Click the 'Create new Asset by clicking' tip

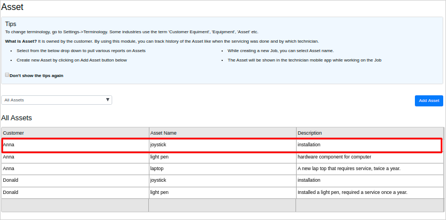(72, 60)
